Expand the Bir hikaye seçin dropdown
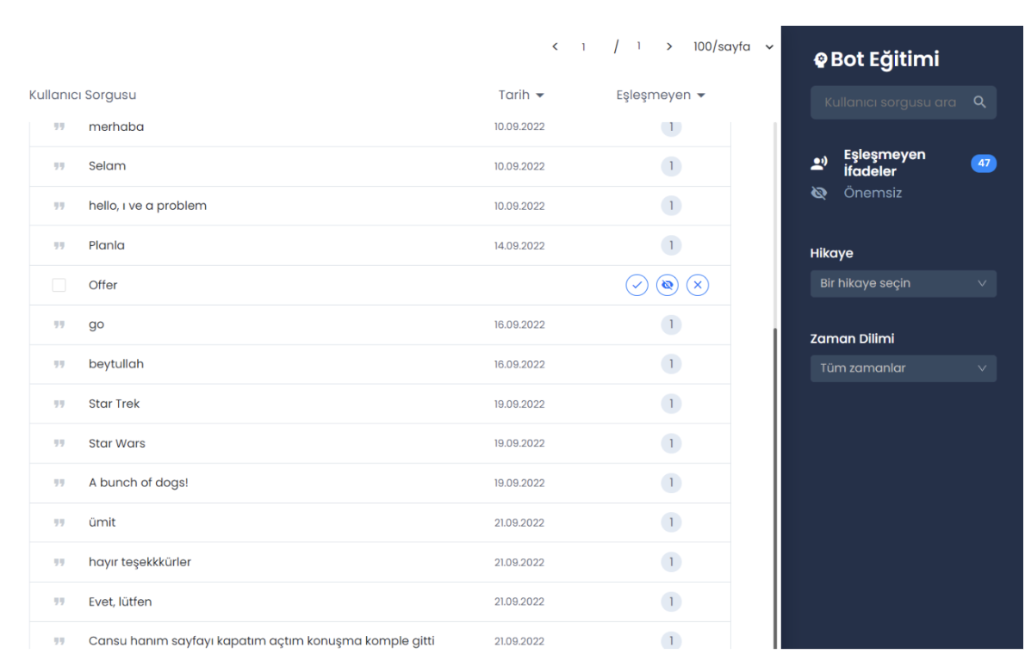The height and width of the screenshot is (654, 1025). (x=903, y=284)
